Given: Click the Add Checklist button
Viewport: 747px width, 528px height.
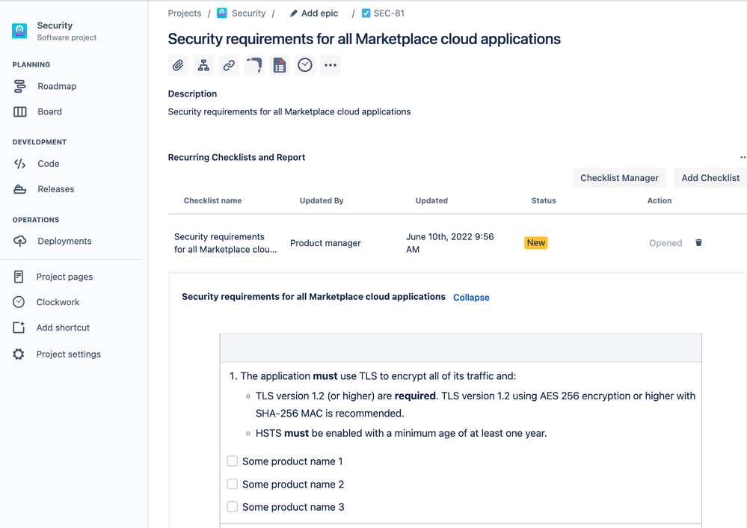Looking at the screenshot, I should (x=710, y=178).
